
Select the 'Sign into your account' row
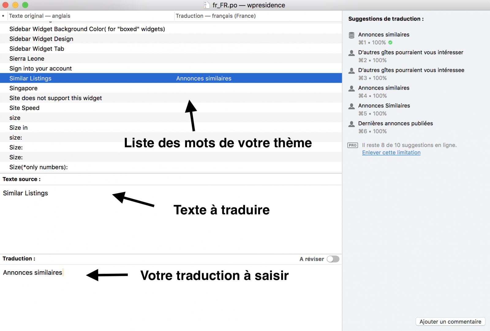click(x=171, y=68)
